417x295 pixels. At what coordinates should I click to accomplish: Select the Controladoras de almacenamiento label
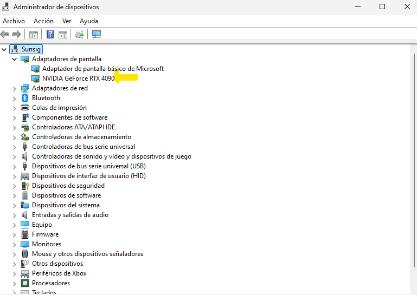(82, 137)
